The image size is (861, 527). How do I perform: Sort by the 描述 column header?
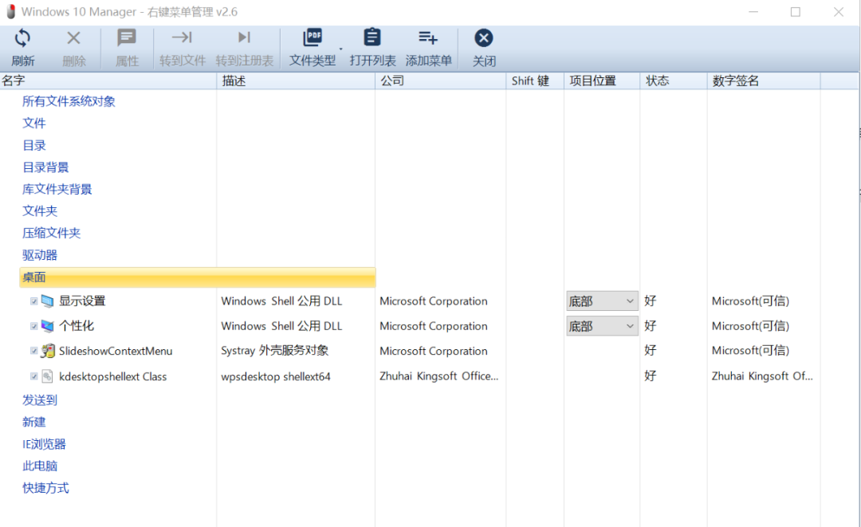296,81
